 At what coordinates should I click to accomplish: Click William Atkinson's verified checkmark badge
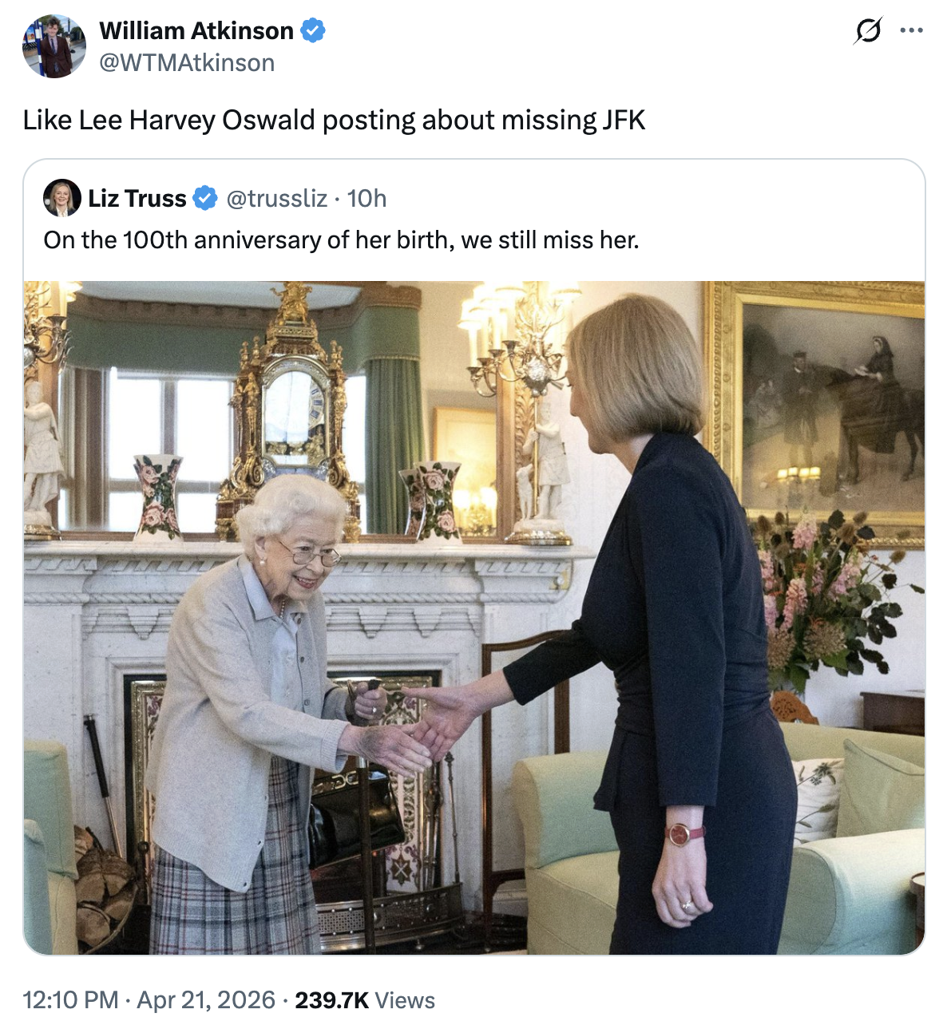(x=312, y=30)
